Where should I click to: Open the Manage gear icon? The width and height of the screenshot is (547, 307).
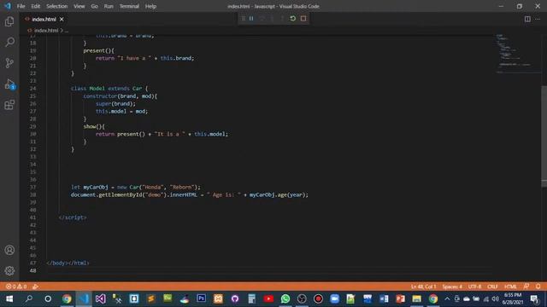(x=9, y=270)
